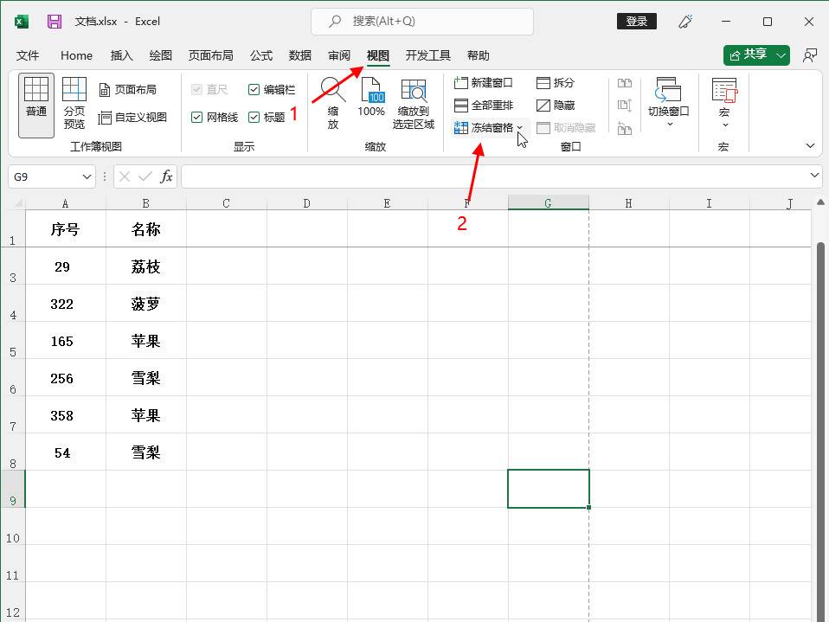Select cell with value 358
The width and height of the screenshot is (829, 622).
[66, 415]
